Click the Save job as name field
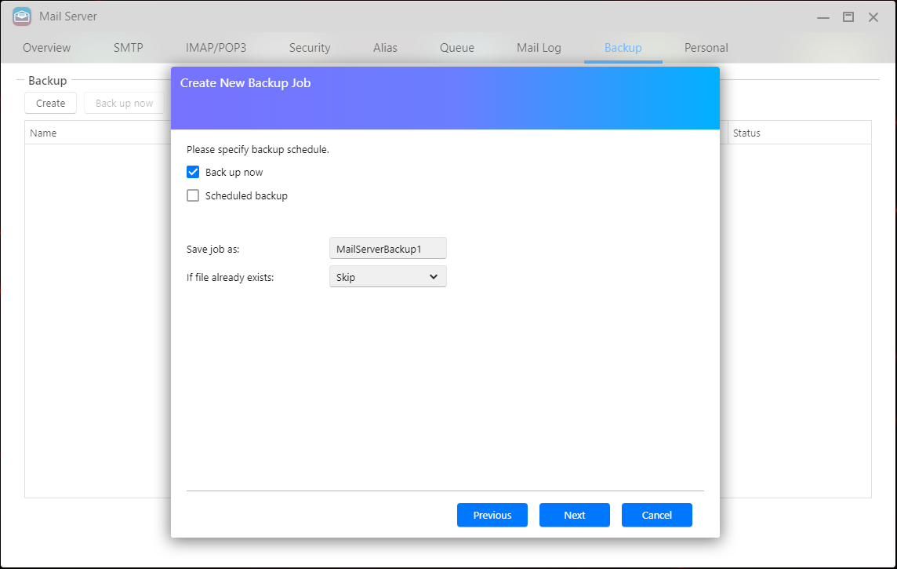 [387, 249]
